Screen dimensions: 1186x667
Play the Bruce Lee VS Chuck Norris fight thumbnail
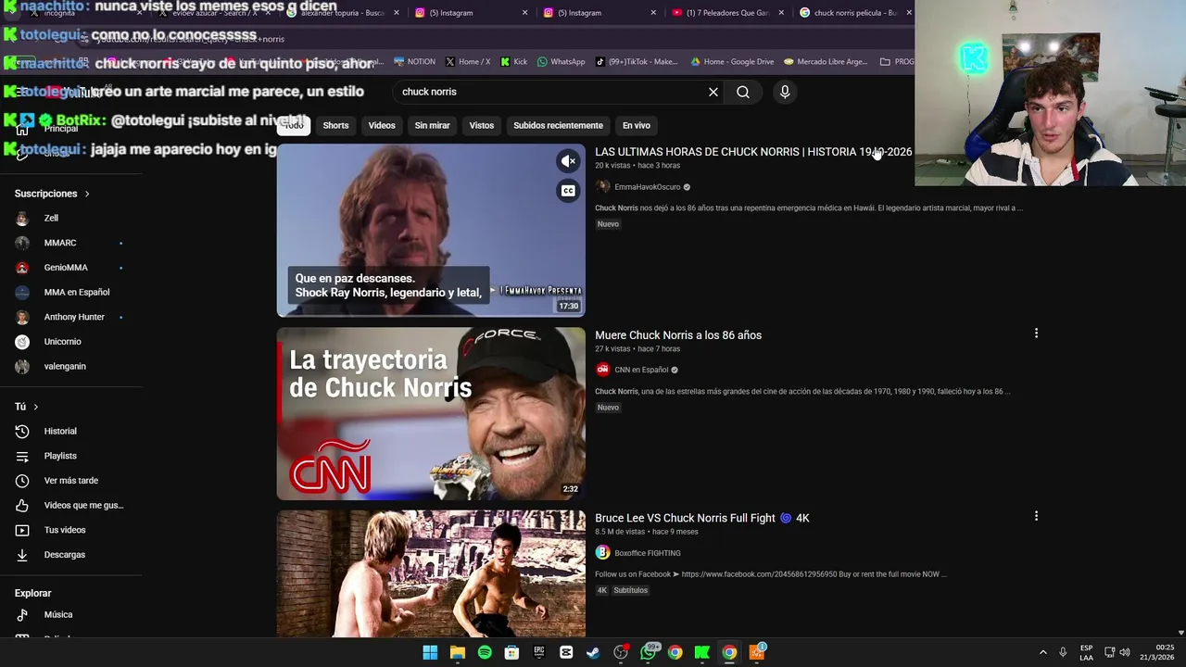(x=431, y=573)
